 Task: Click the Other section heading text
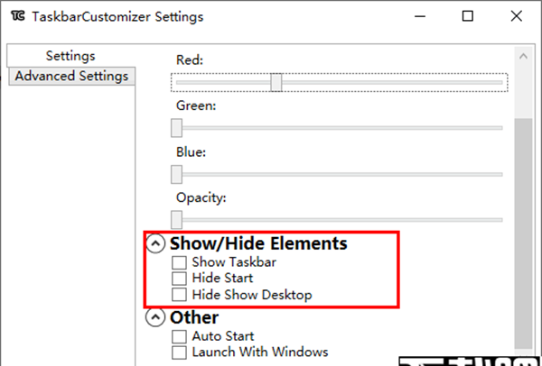(194, 317)
